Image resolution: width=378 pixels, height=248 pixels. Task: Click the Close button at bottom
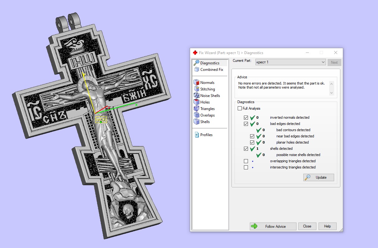coord(307,226)
